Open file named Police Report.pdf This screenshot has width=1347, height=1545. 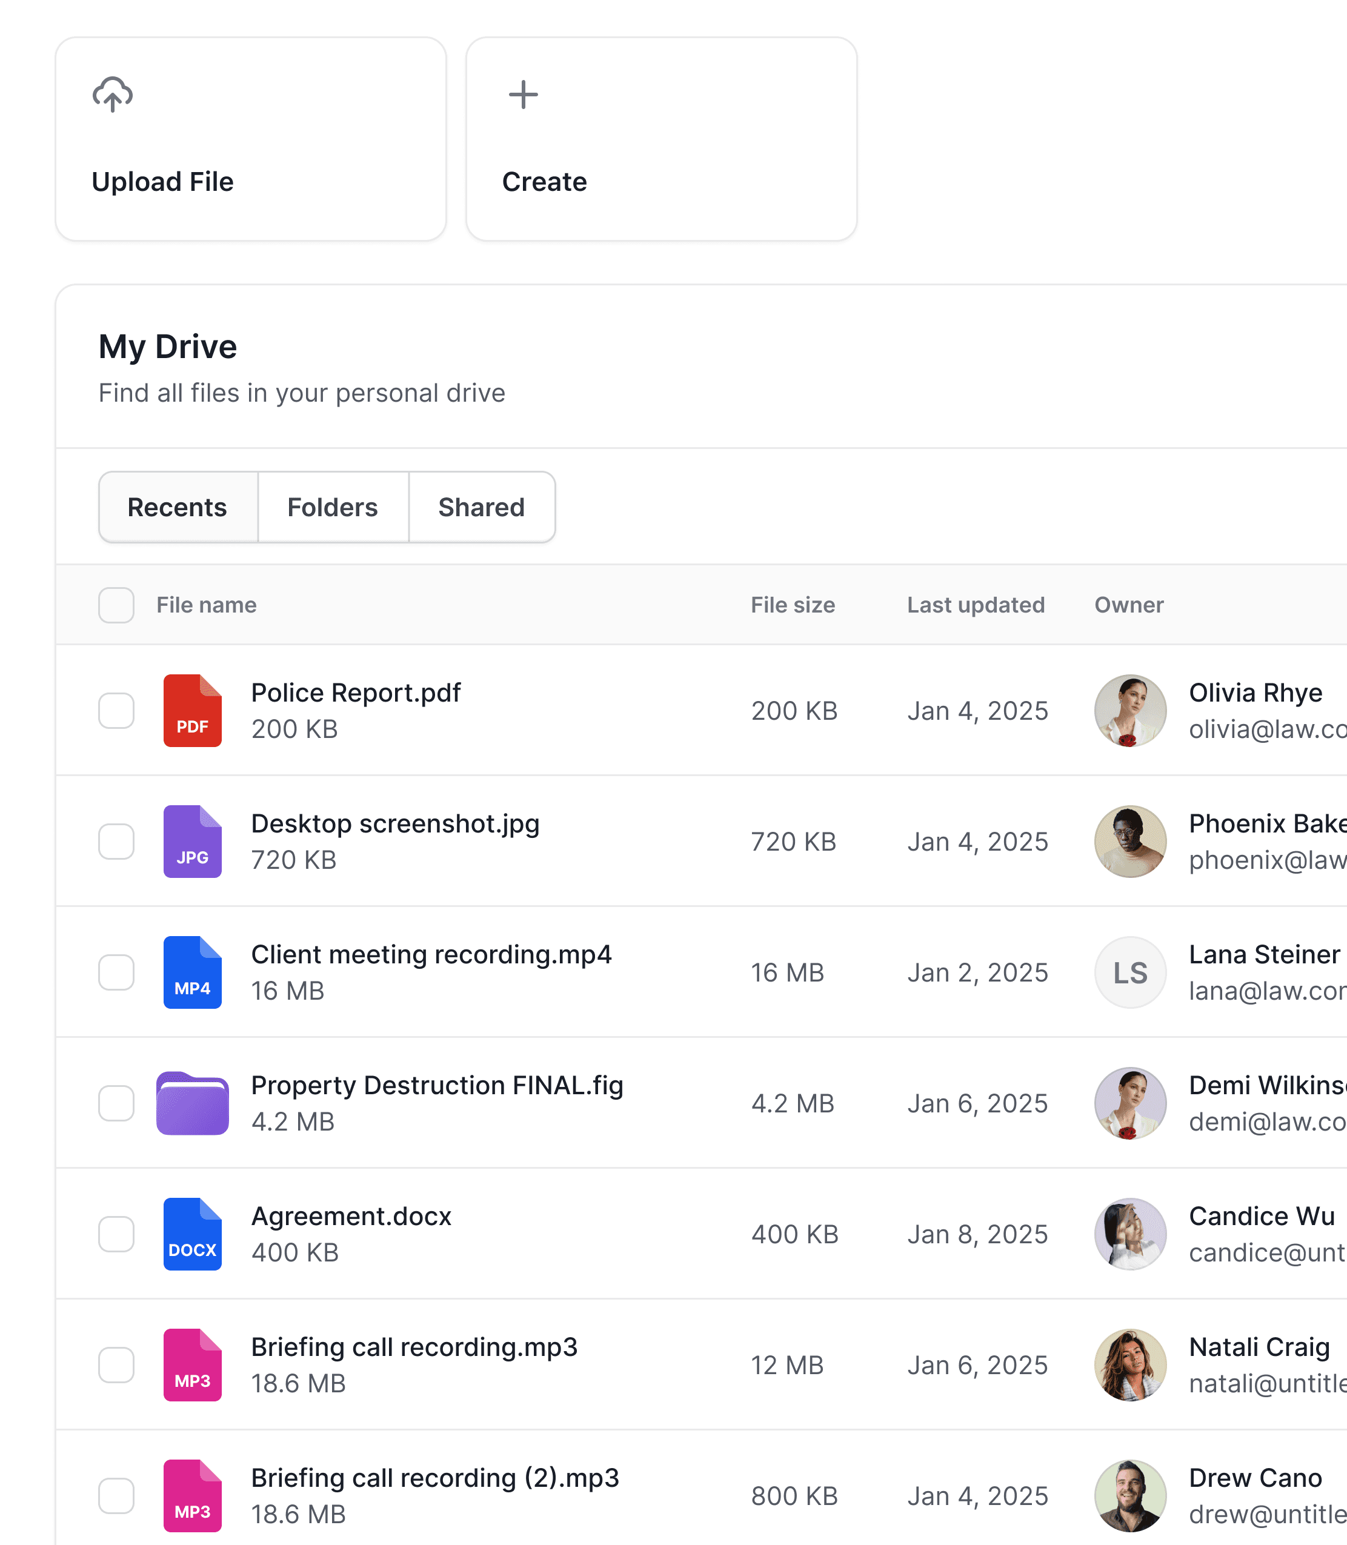[356, 692]
